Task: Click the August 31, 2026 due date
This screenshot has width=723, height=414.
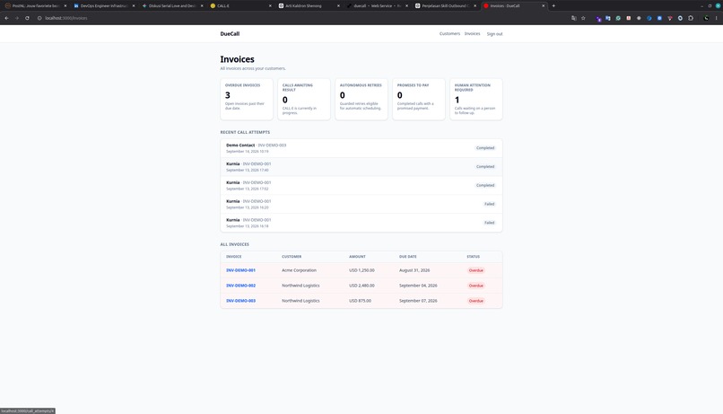Action: (414, 270)
